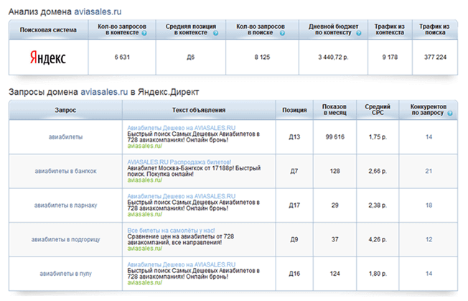
Task: Select daily budget value 3 440,72 р.
Action: click(x=333, y=57)
